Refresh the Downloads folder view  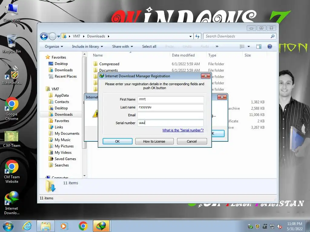click(x=197, y=36)
